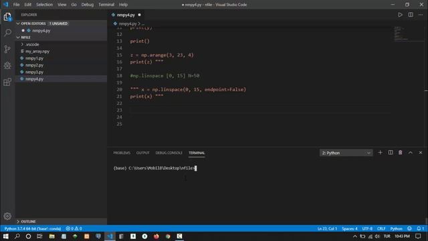Run Python file with the play icon
Viewport: 428px width, 241px height.
click(x=400, y=15)
